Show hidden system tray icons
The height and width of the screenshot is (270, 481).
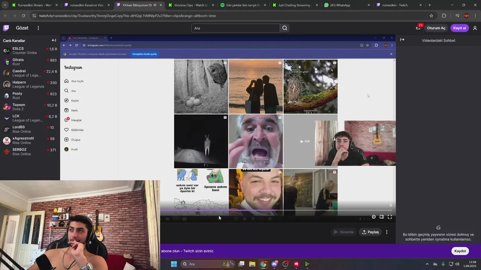click(427, 264)
